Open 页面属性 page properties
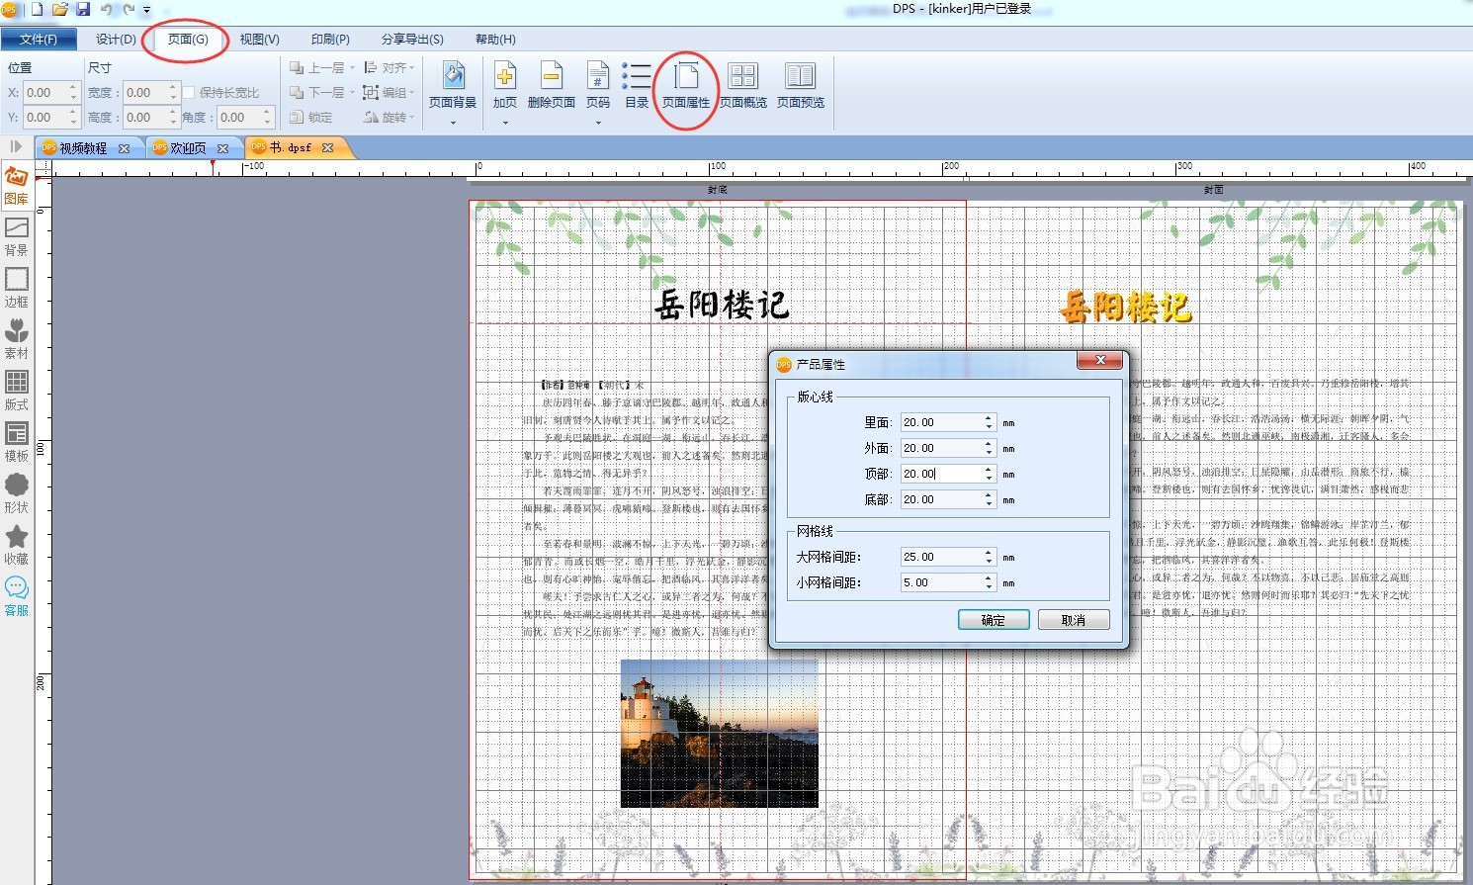1473x885 pixels. tap(686, 85)
